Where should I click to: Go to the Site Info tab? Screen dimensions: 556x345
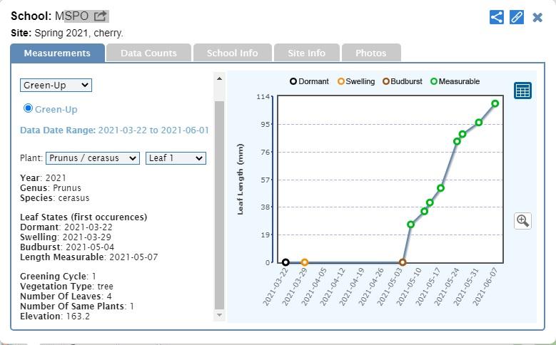point(306,53)
